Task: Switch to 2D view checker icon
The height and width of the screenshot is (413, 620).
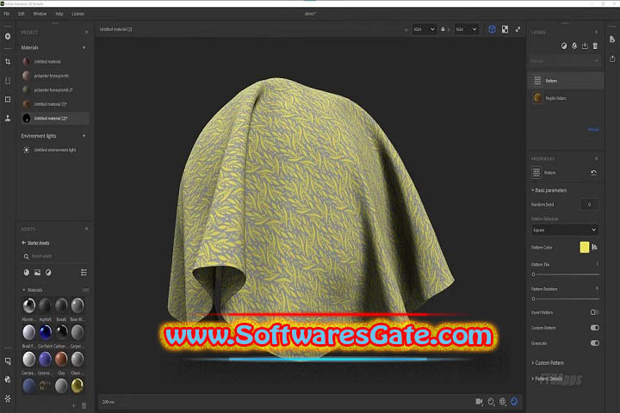Action: [505, 29]
